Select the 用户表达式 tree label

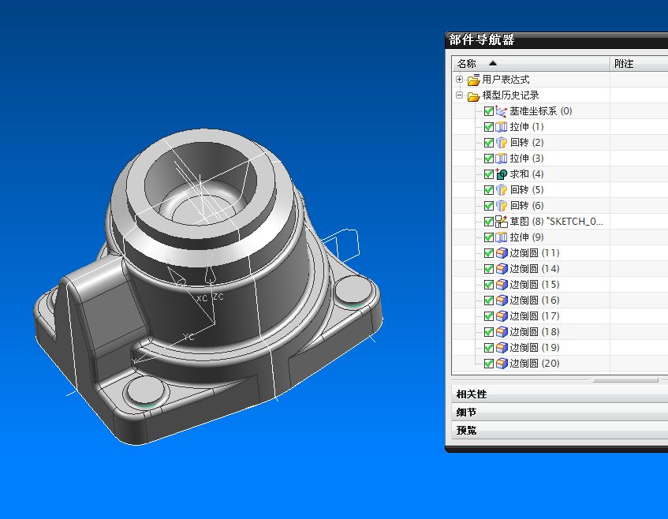tap(506, 80)
